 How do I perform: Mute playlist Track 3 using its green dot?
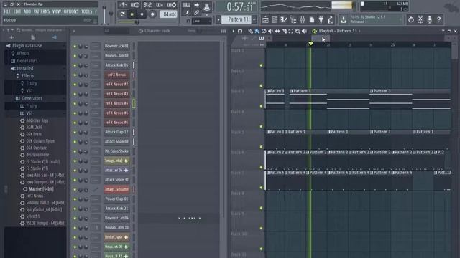pyautogui.click(x=262, y=106)
